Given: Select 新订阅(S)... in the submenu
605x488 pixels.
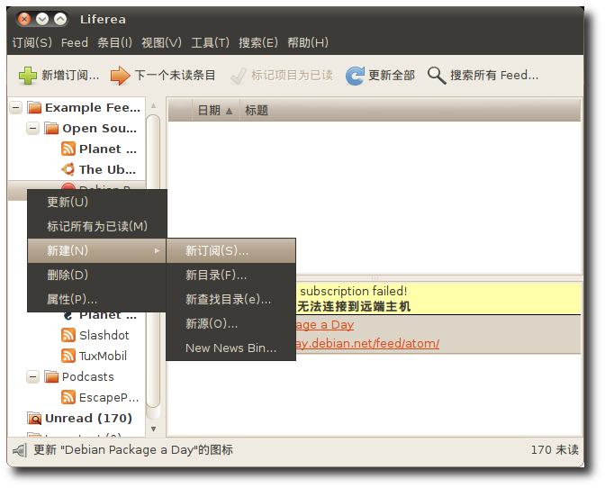Looking at the screenshot, I should pos(230,250).
